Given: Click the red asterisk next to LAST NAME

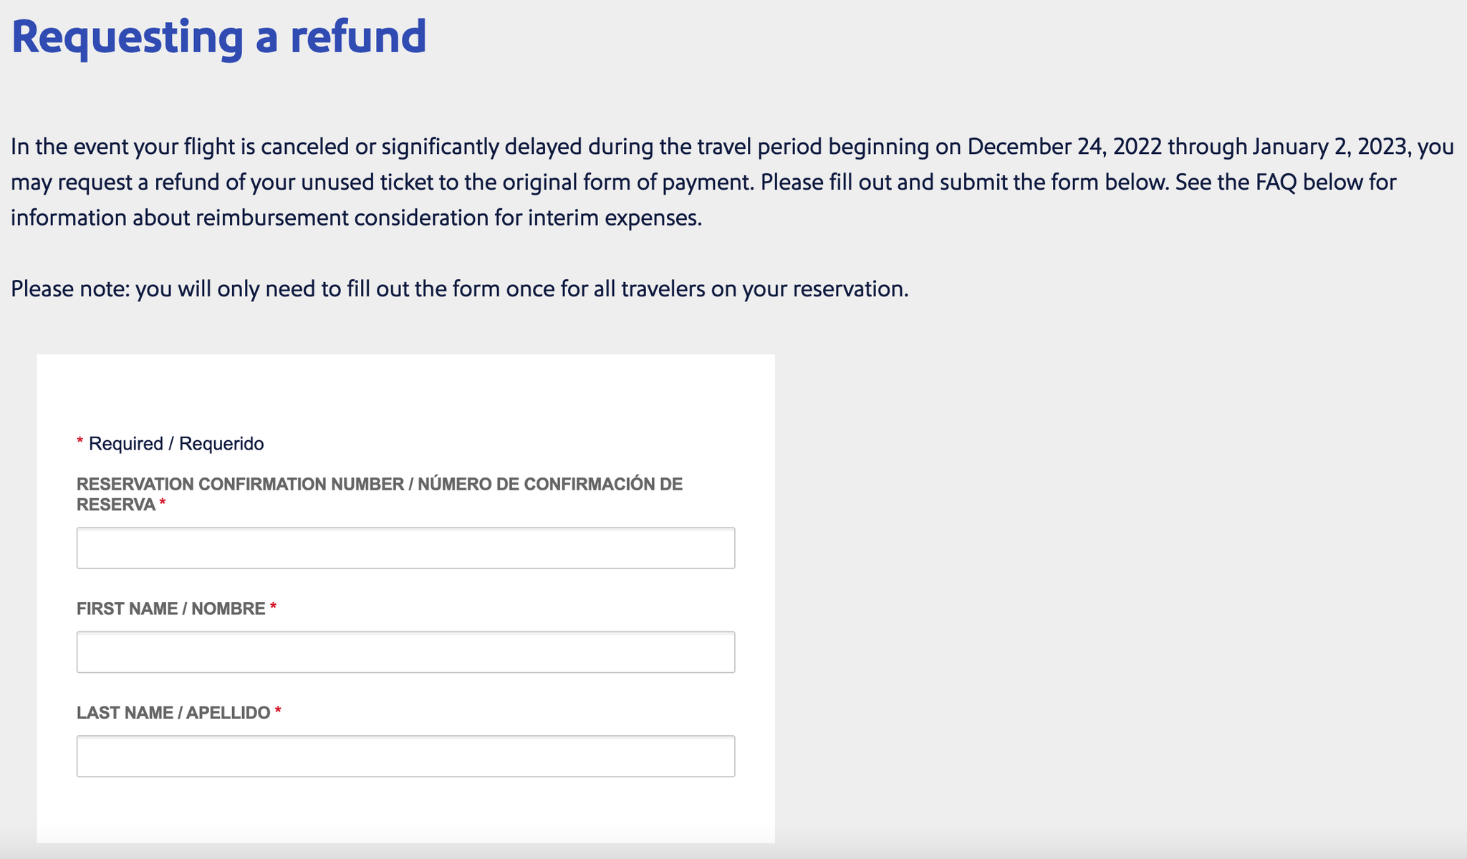Looking at the screenshot, I should click(278, 712).
